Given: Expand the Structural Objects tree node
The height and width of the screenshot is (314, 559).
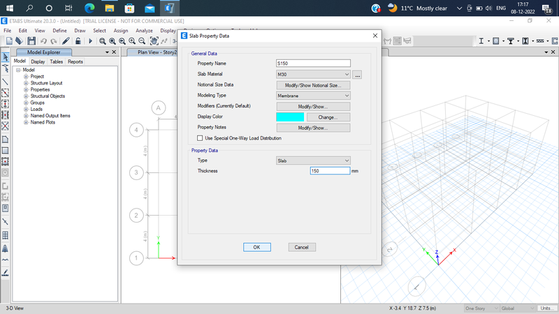Looking at the screenshot, I should pos(26,96).
